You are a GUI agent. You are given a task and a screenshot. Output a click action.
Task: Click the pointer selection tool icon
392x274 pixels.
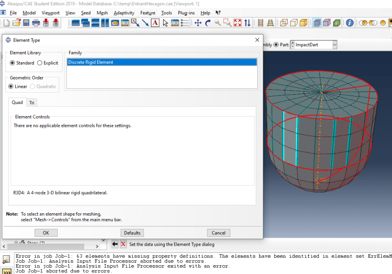pyautogui.click(x=165, y=23)
